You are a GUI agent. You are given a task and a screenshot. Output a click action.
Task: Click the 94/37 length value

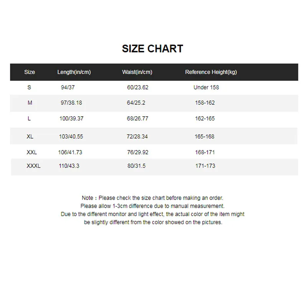[68, 87]
